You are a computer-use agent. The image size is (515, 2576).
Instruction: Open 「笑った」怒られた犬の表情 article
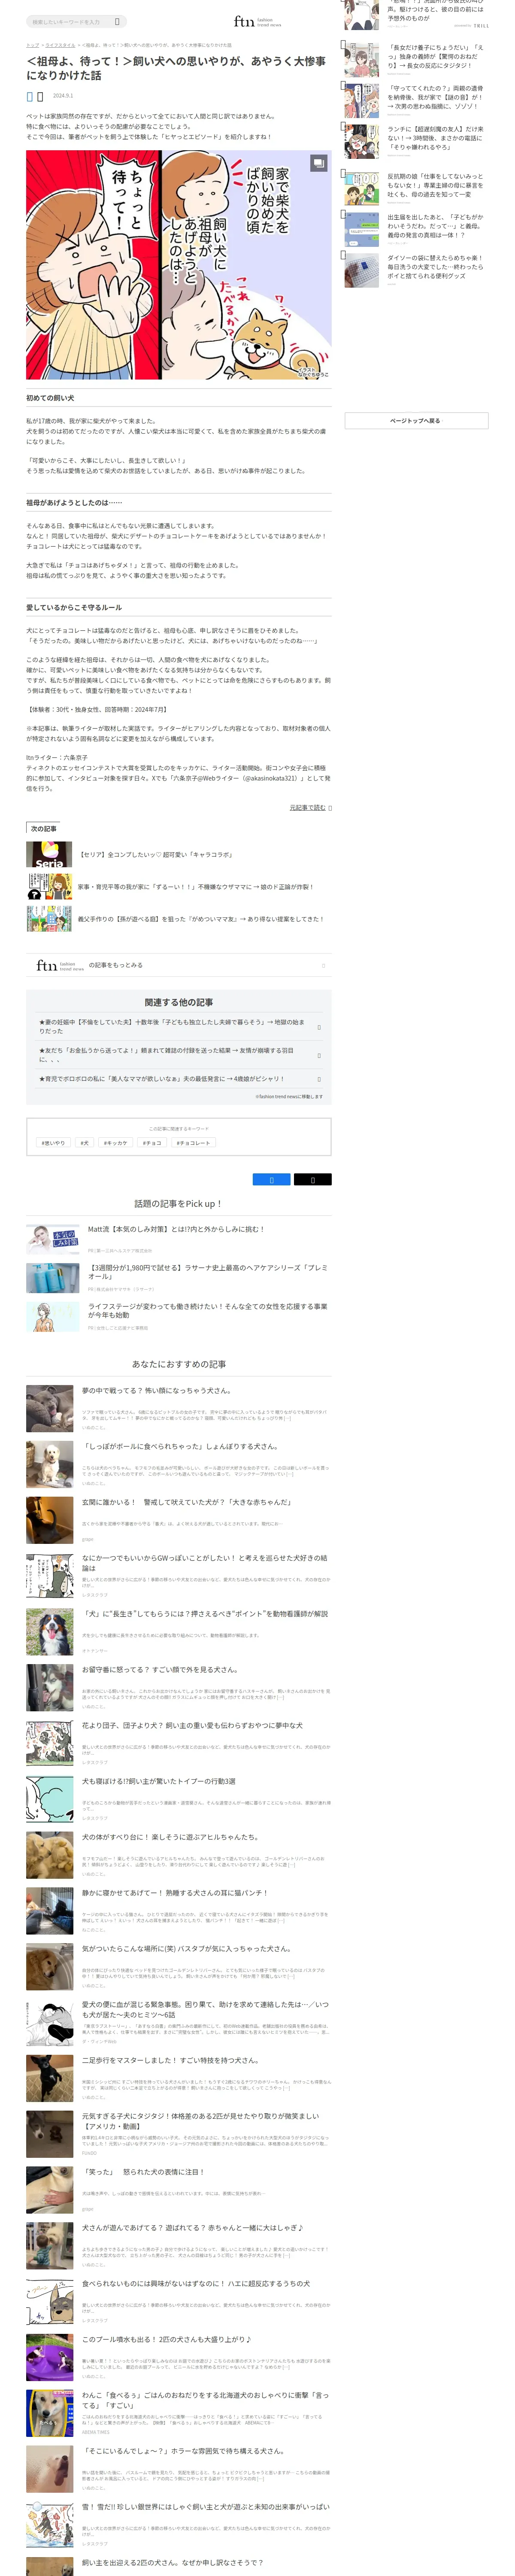pos(143,2172)
